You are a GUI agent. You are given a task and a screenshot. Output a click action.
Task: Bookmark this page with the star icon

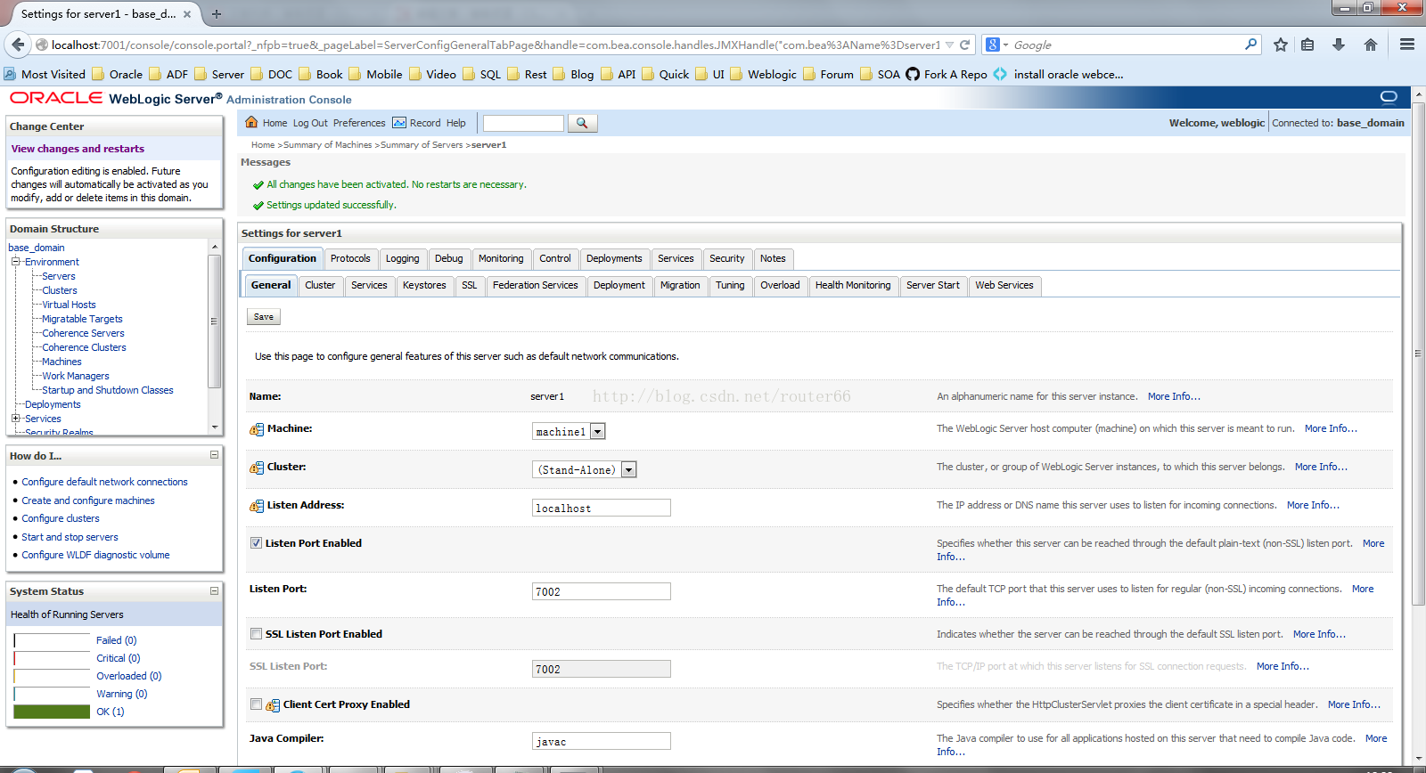(1281, 45)
